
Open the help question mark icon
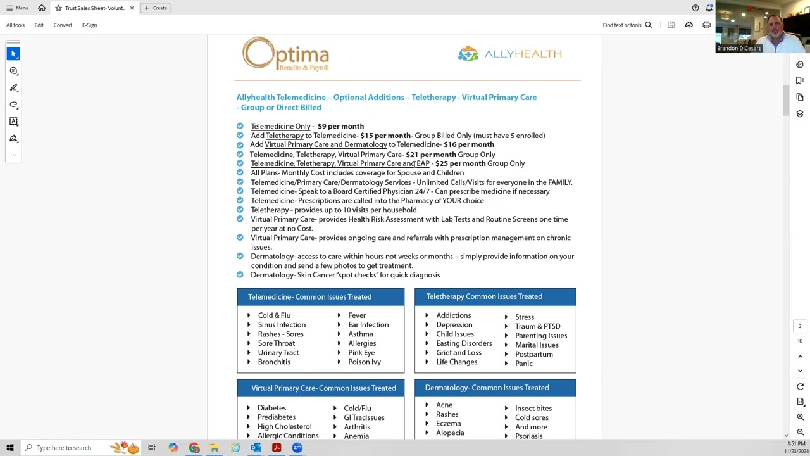click(x=695, y=8)
